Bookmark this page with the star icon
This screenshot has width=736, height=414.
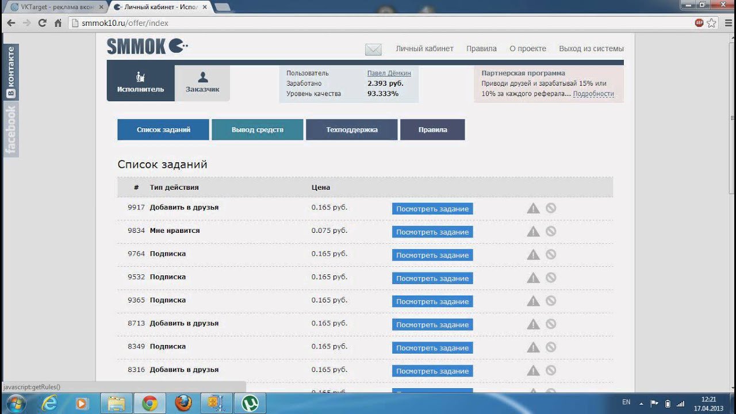pos(712,23)
